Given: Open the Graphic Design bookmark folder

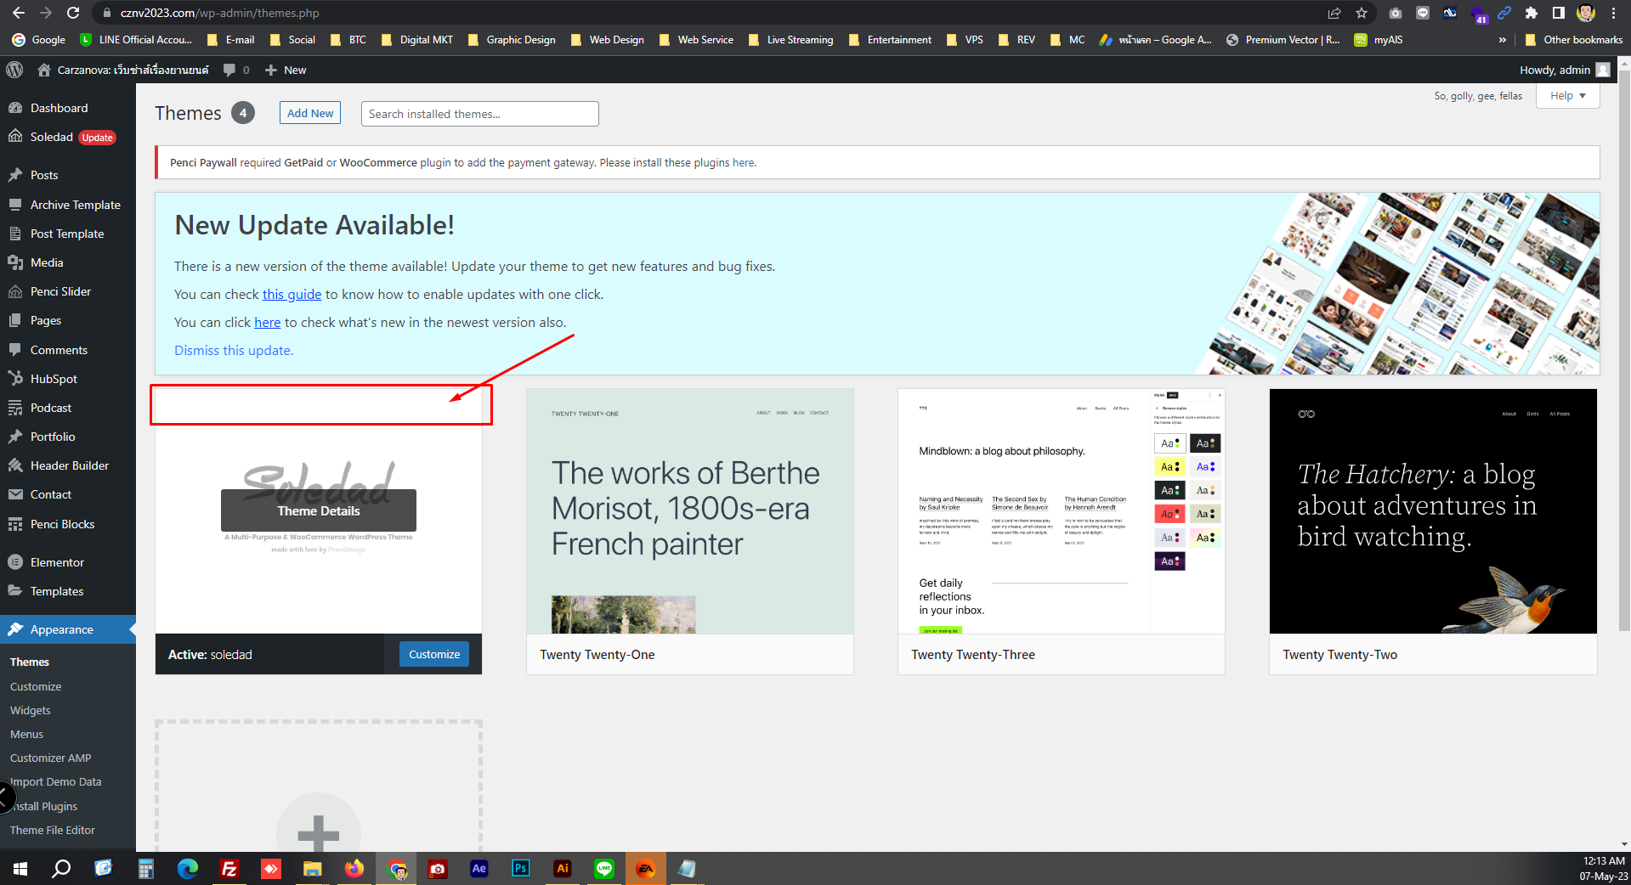Looking at the screenshot, I should tap(512, 40).
